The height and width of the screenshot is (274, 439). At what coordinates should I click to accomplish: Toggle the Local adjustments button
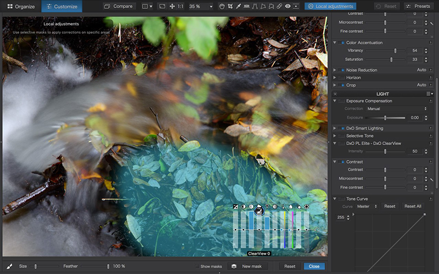click(330, 6)
